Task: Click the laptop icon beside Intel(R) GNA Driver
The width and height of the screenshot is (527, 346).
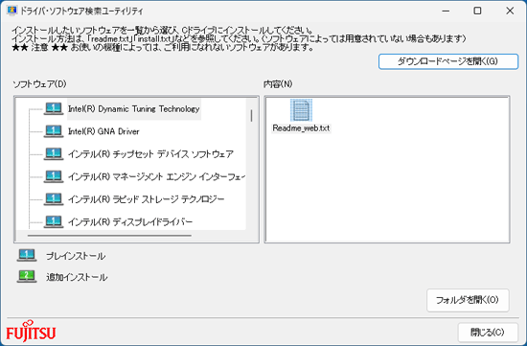Action: click(x=54, y=131)
